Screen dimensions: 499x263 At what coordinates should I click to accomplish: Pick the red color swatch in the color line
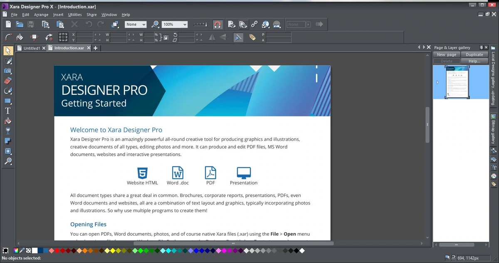(x=57, y=251)
